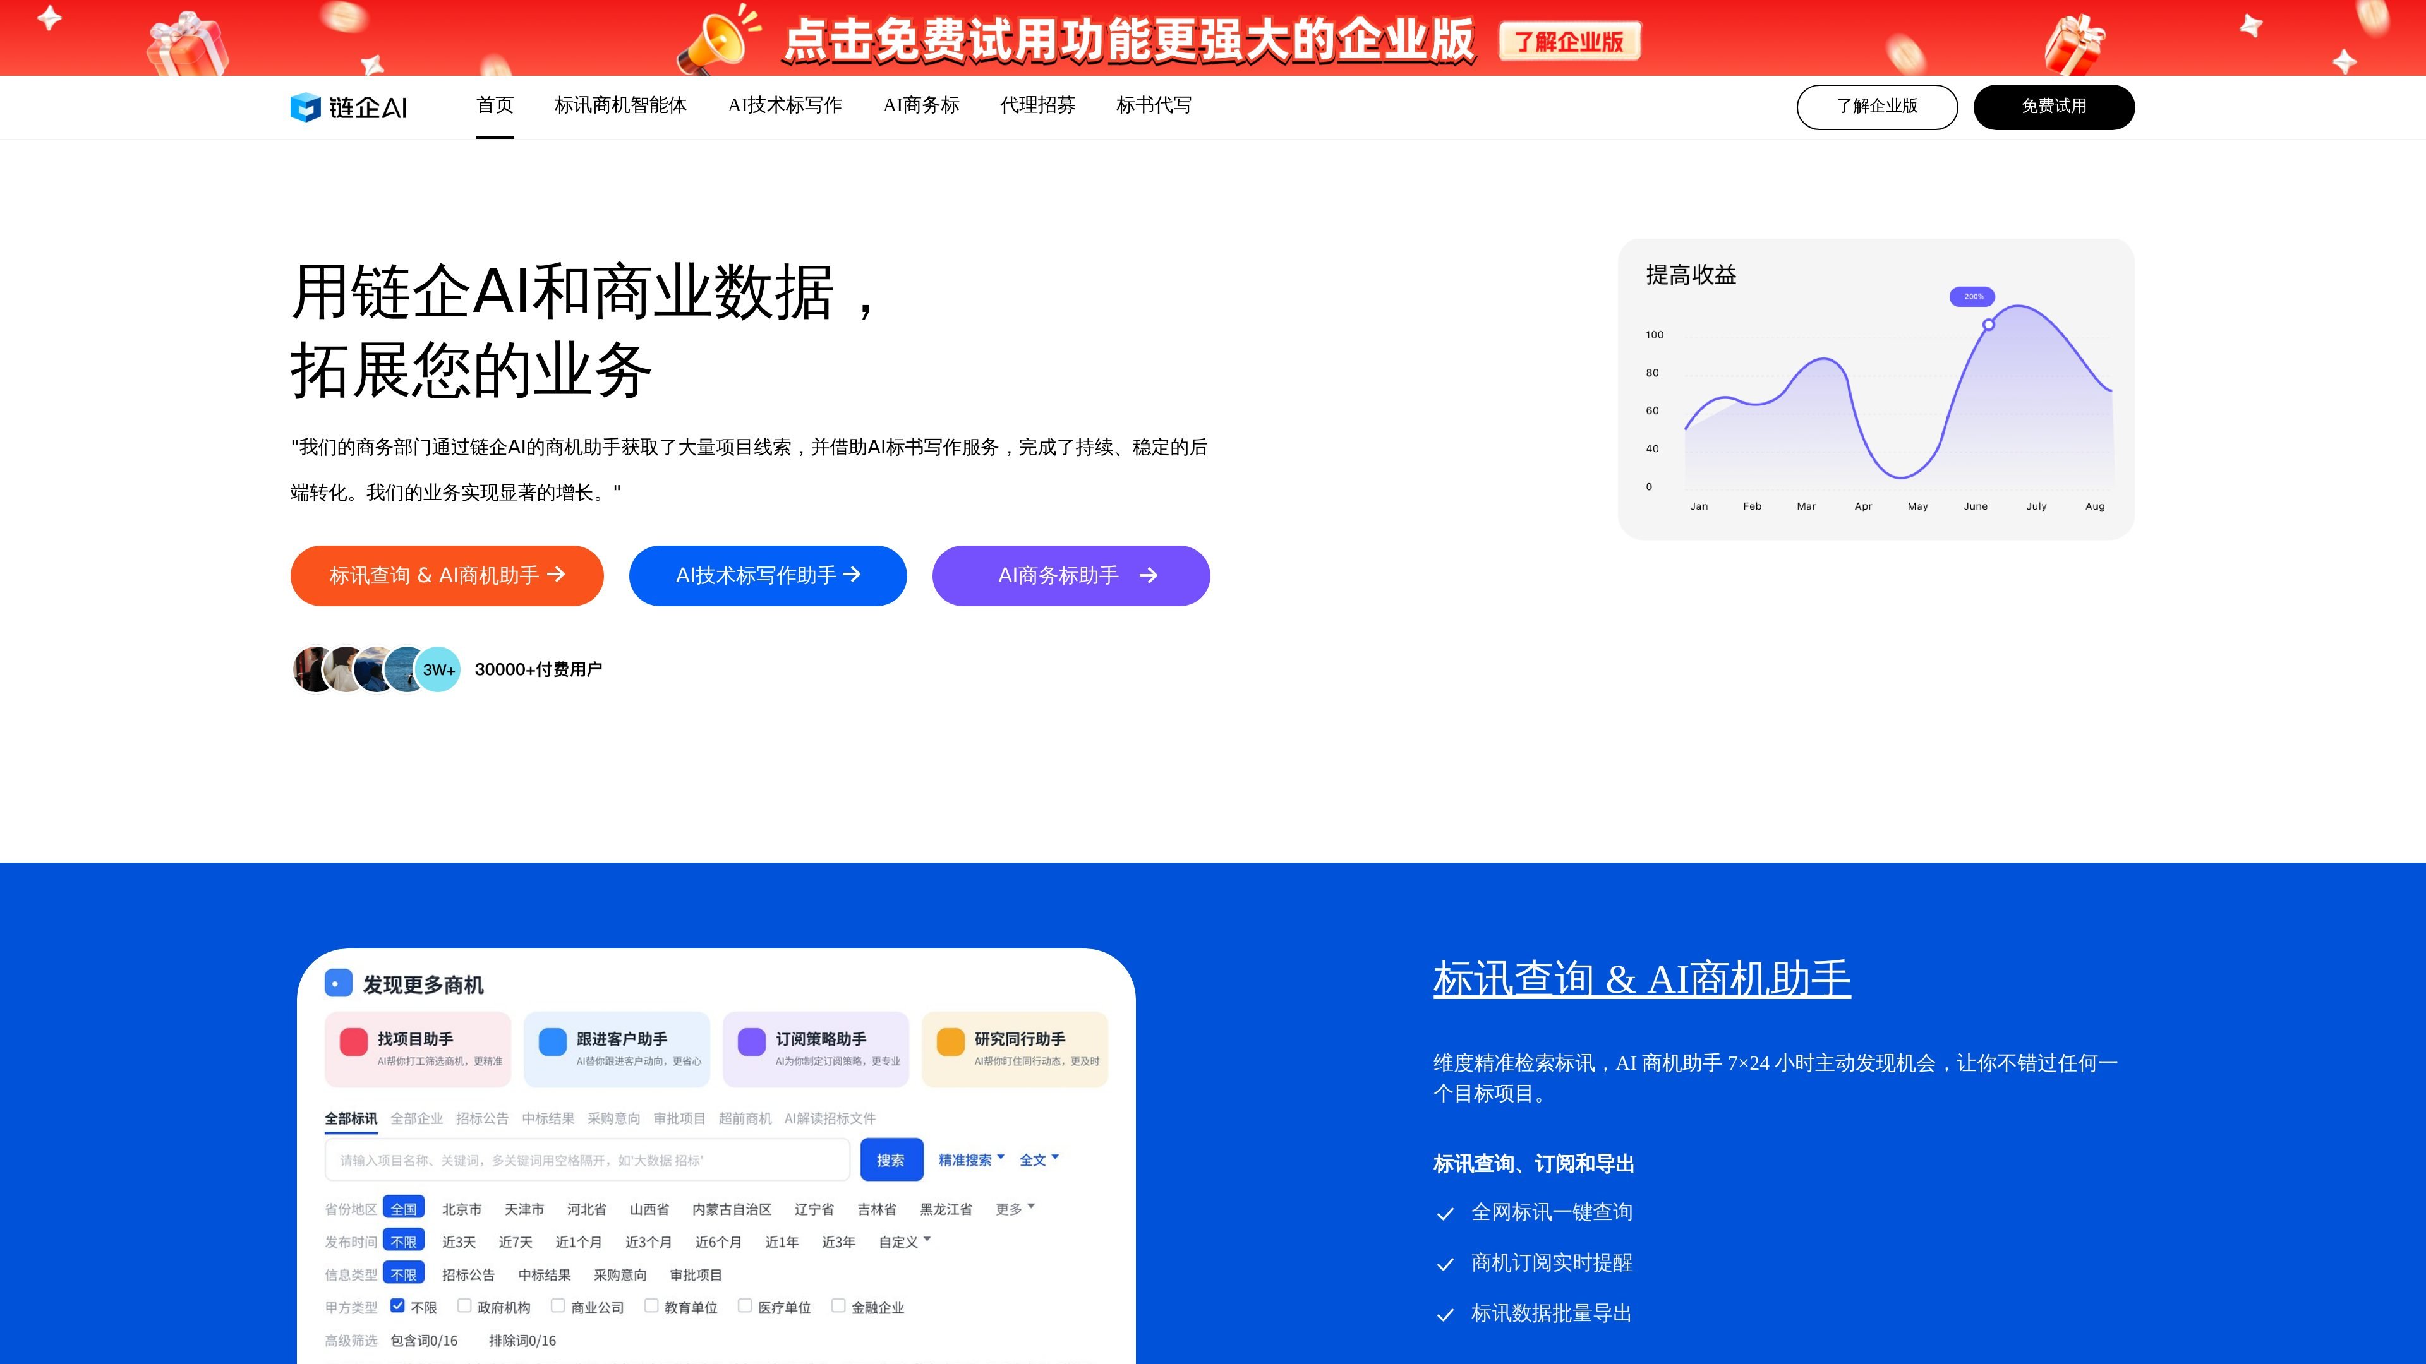The width and height of the screenshot is (2426, 1364).
Task: Click the 200% marker on the chart
Action: click(x=1972, y=297)
